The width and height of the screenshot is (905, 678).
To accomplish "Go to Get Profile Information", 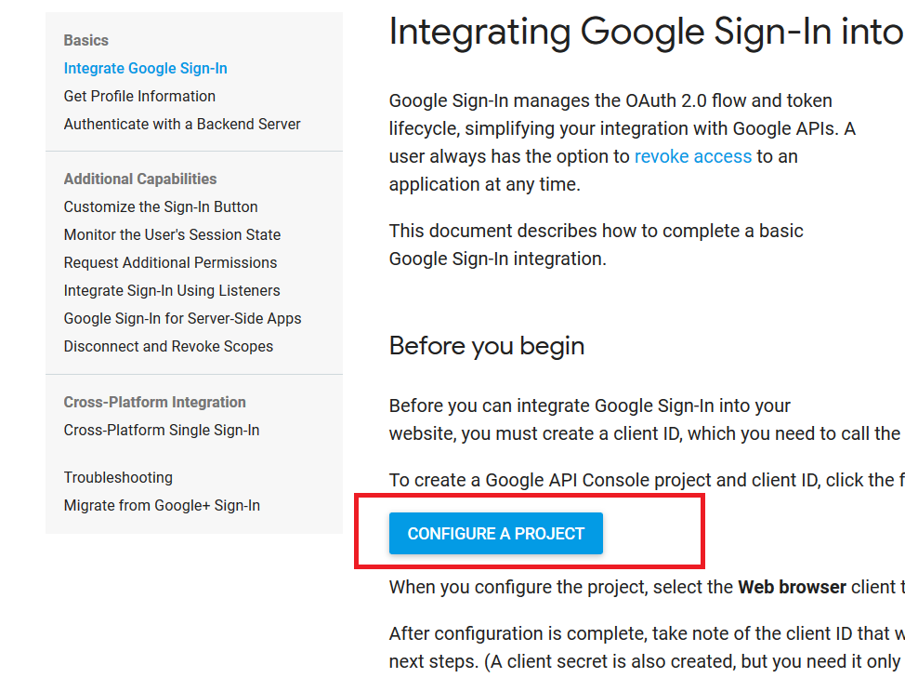I will (139, 96).
